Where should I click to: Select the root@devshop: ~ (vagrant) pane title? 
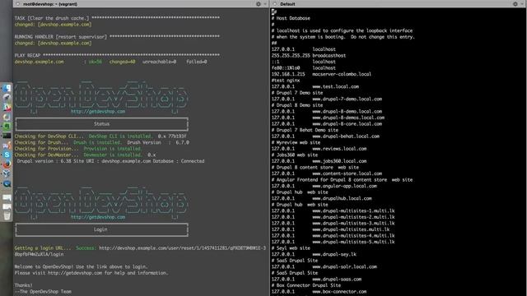coord(50,4)
